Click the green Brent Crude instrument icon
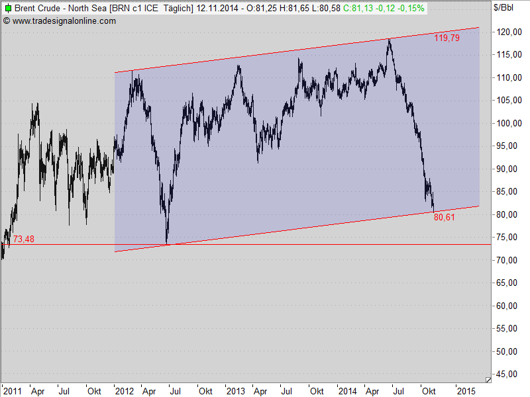The height and width of the screenshot is (397, 530). [x=8, y=9]
